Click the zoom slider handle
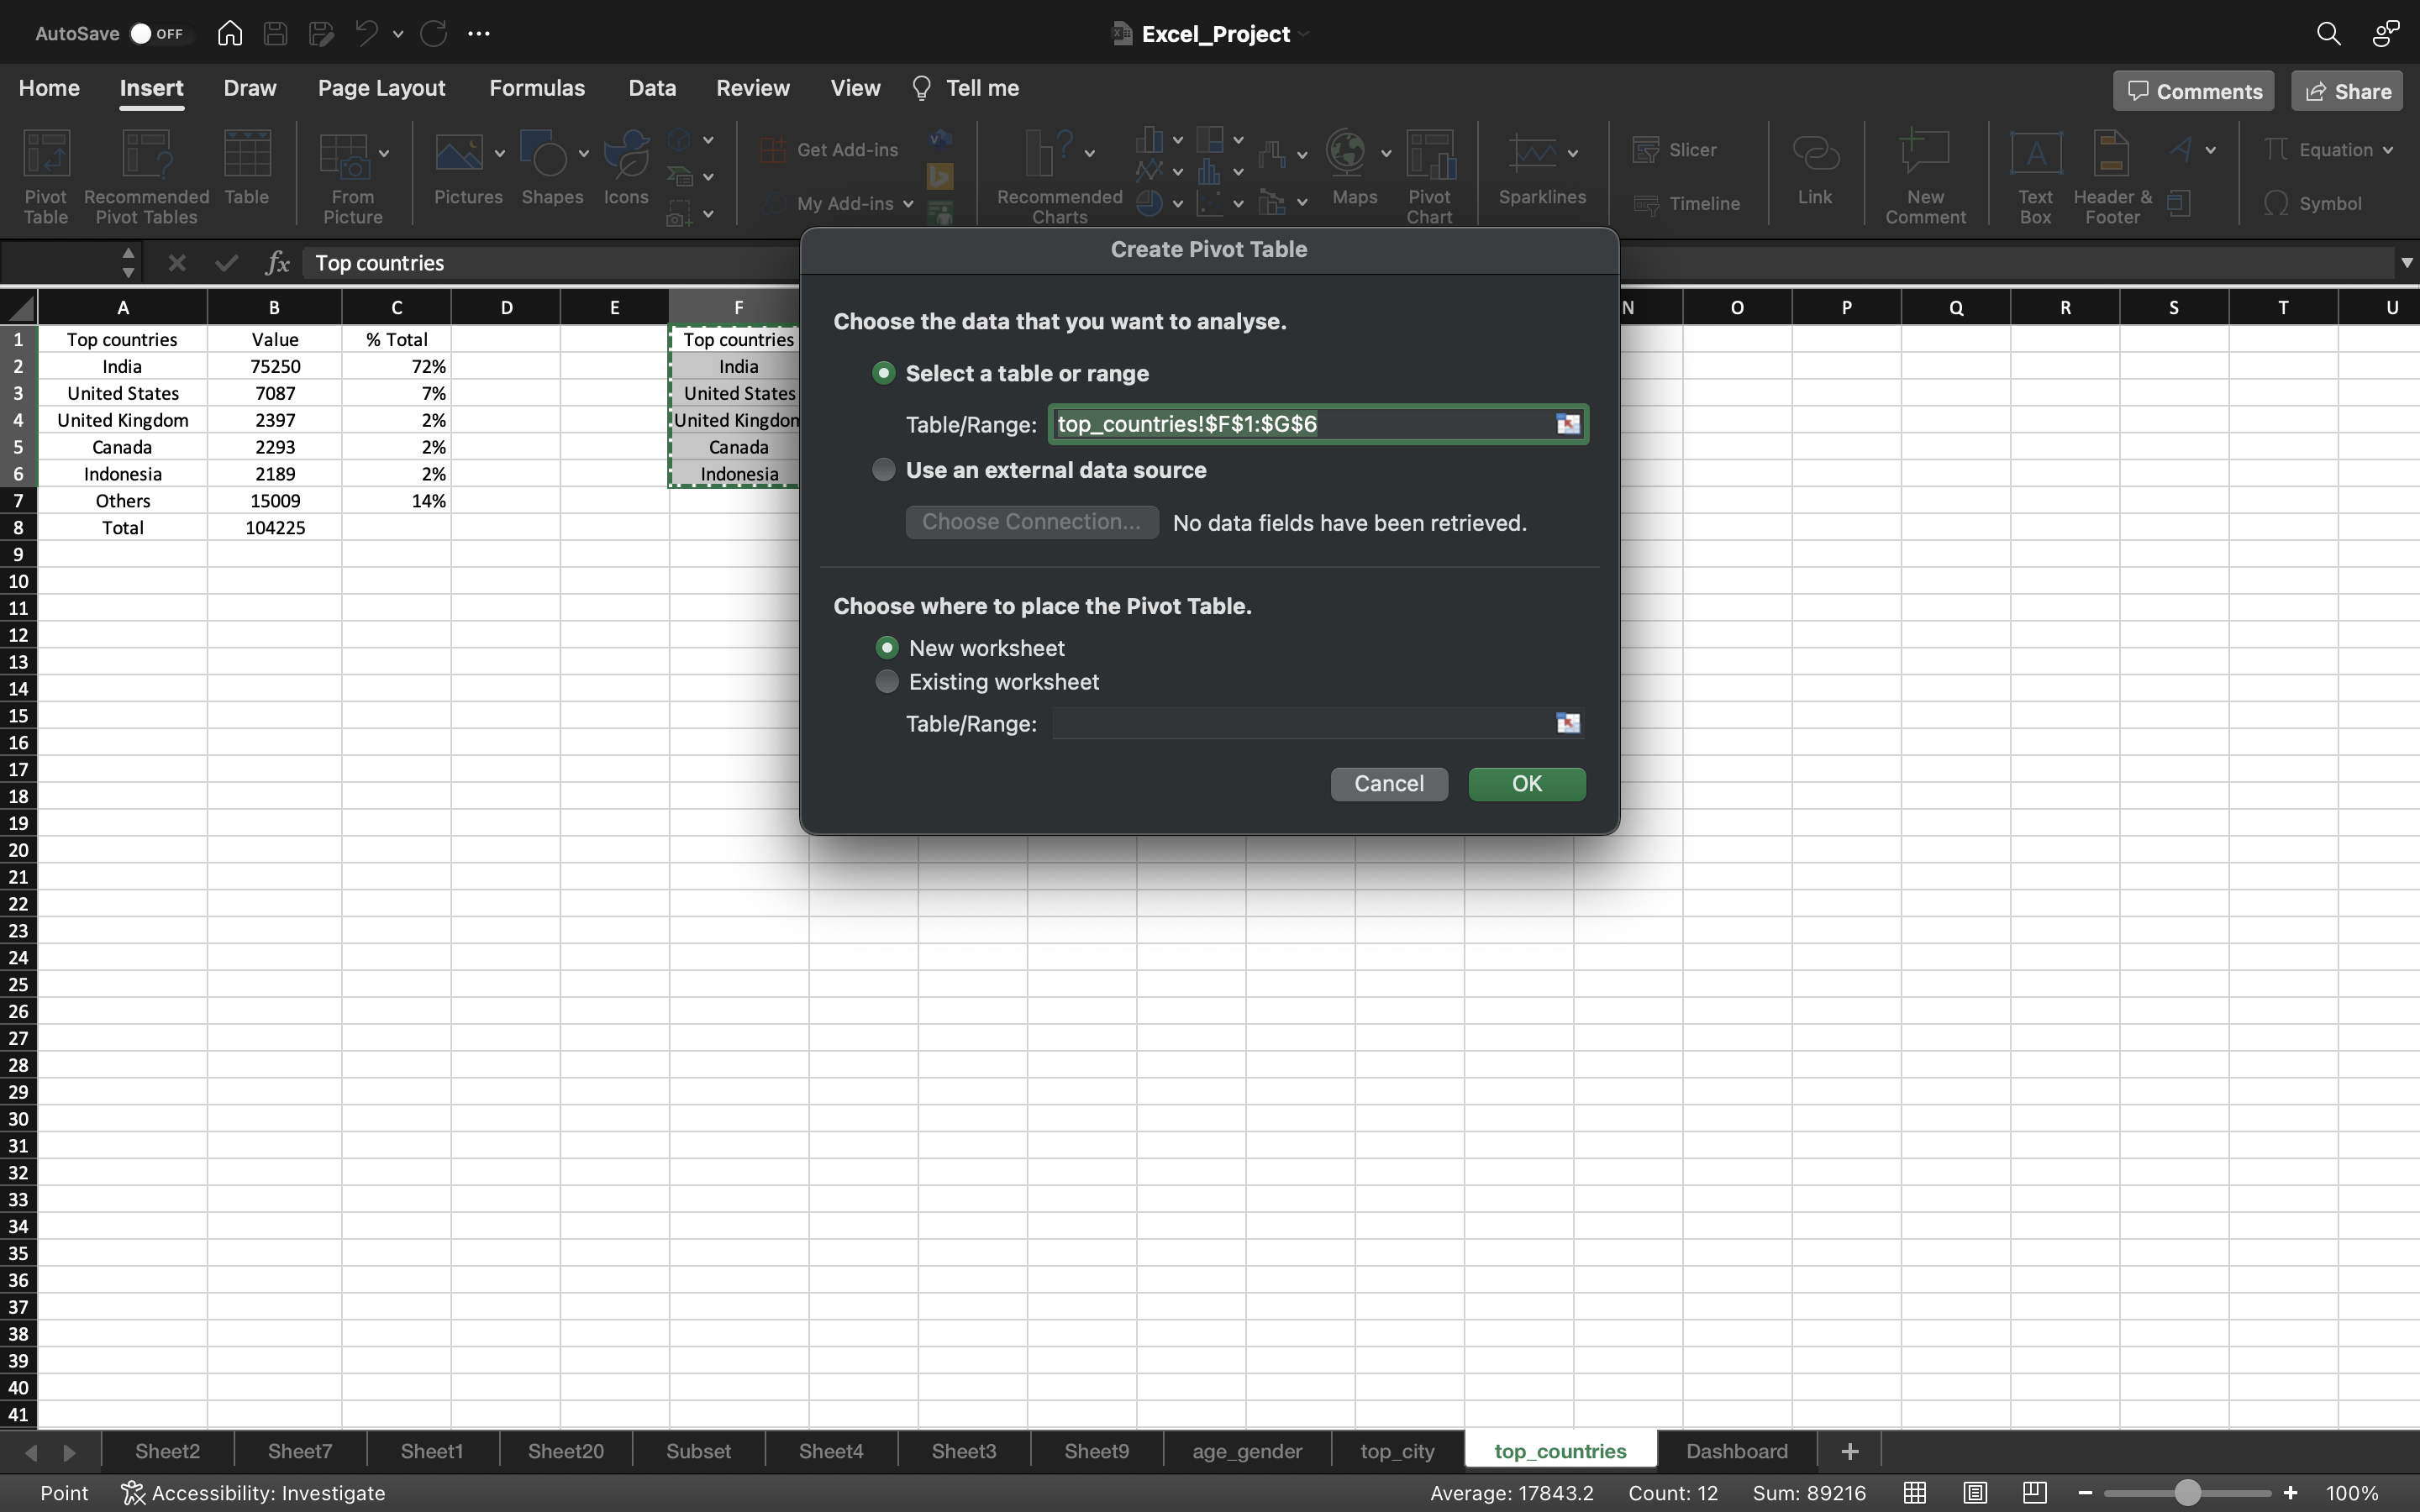Image resolution: width=2420 pixels, height=1512 pixels. [2188, 1493]
